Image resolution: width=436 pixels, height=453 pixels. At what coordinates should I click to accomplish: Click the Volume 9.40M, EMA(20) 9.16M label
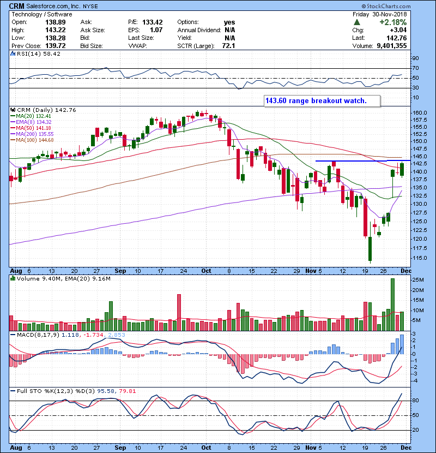click(x=63, y=279)
